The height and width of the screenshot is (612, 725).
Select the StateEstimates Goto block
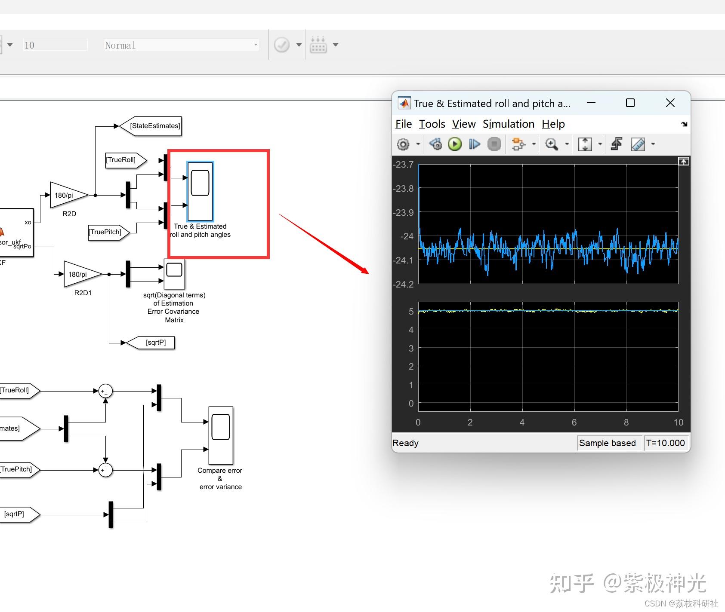[150, 126]
